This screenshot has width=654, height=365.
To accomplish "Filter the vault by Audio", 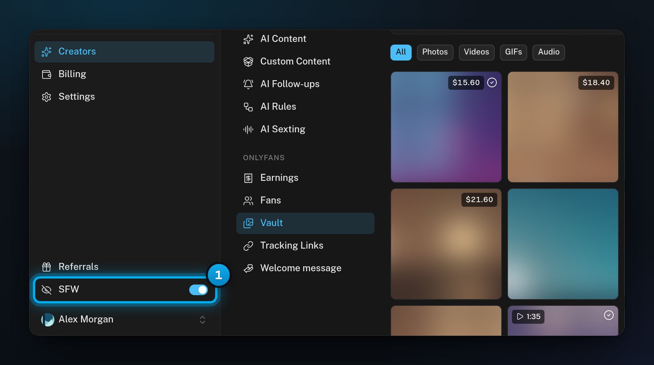I will [549, 52].
